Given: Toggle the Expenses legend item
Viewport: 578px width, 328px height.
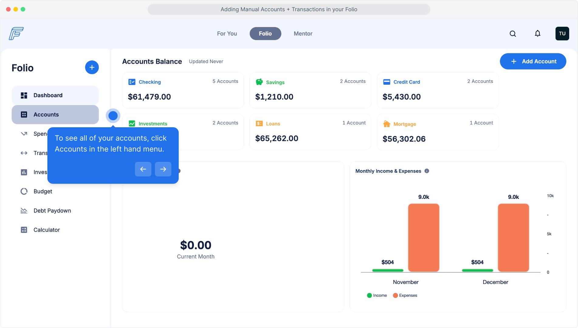Looking at the screenshot, I should pos(405,296).
